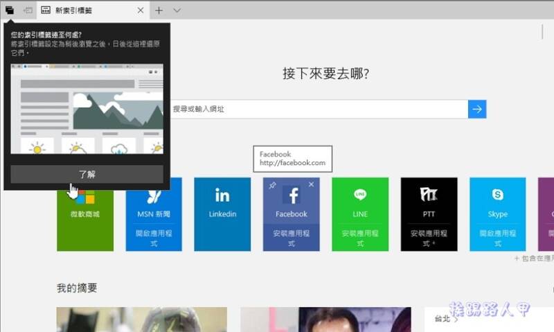Click 安裝應用程式 under Facebook
The image size is (554, 332).
pos(292,238)
